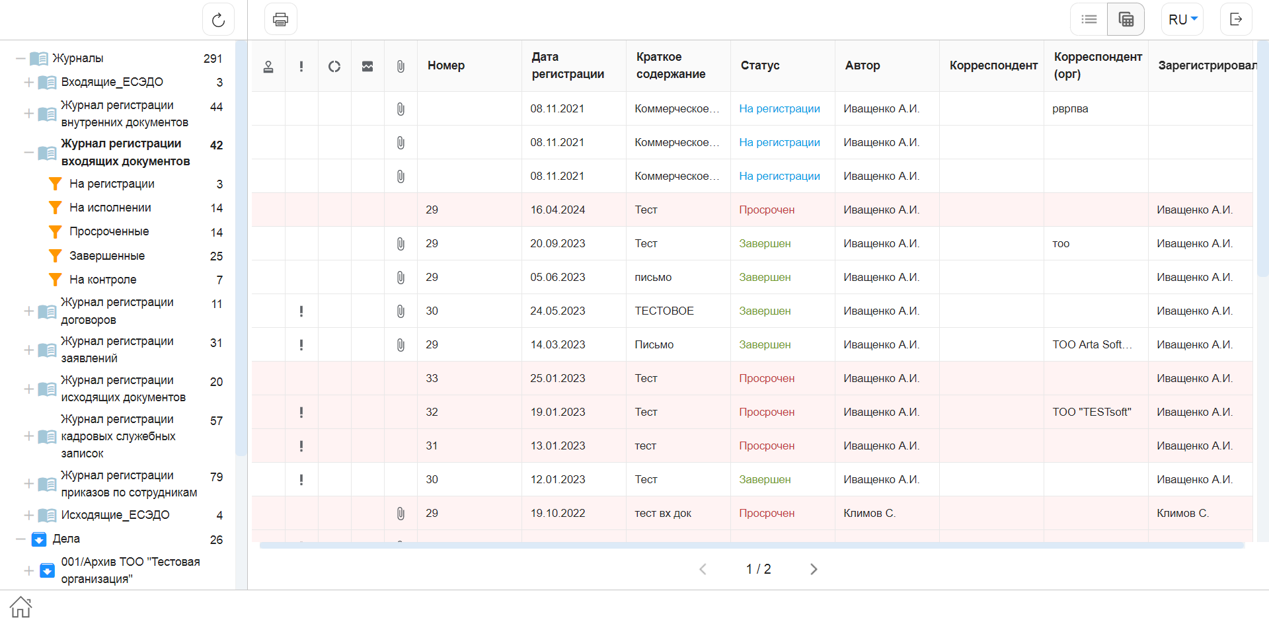
Task: Expand the 'Исходящие_ЕСЭДО' node
Action: pyautogui.click(x=29, y=515)
